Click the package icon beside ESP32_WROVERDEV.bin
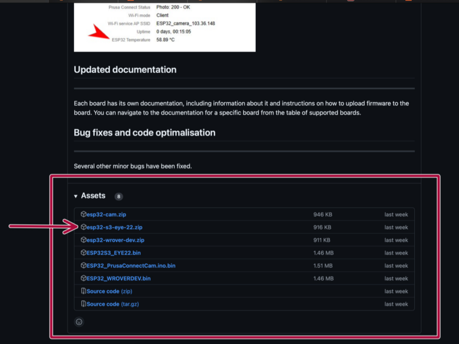Image resolution: width=459 pixels, height=344 pixels. click(84, 278)
